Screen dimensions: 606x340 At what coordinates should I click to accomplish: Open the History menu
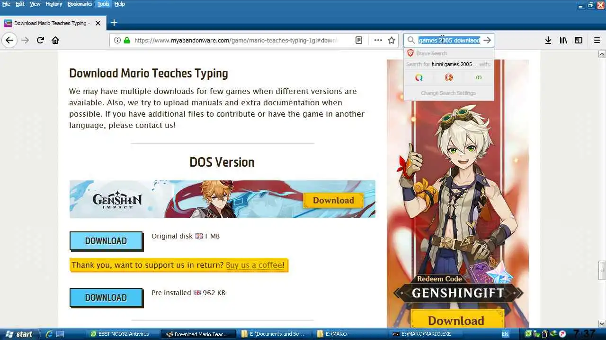point(54,4)
